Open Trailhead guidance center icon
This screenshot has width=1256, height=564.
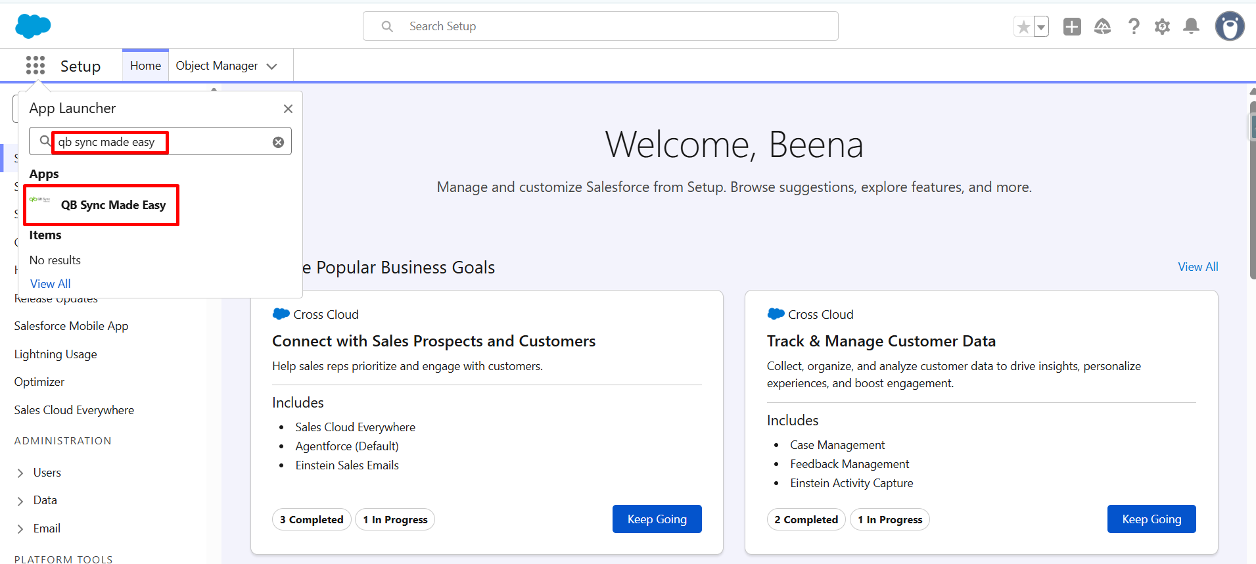[x=1102, y=27]
